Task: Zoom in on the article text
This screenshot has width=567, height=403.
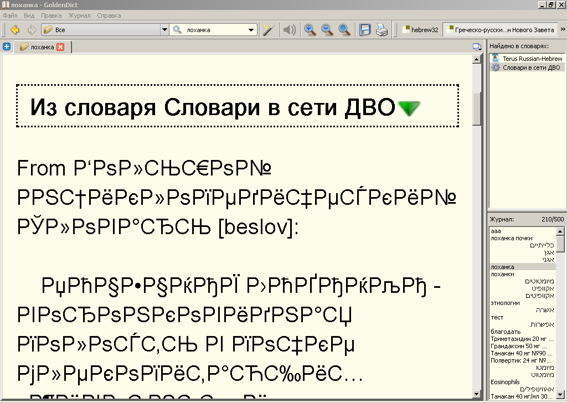Action: coord(310,30)
